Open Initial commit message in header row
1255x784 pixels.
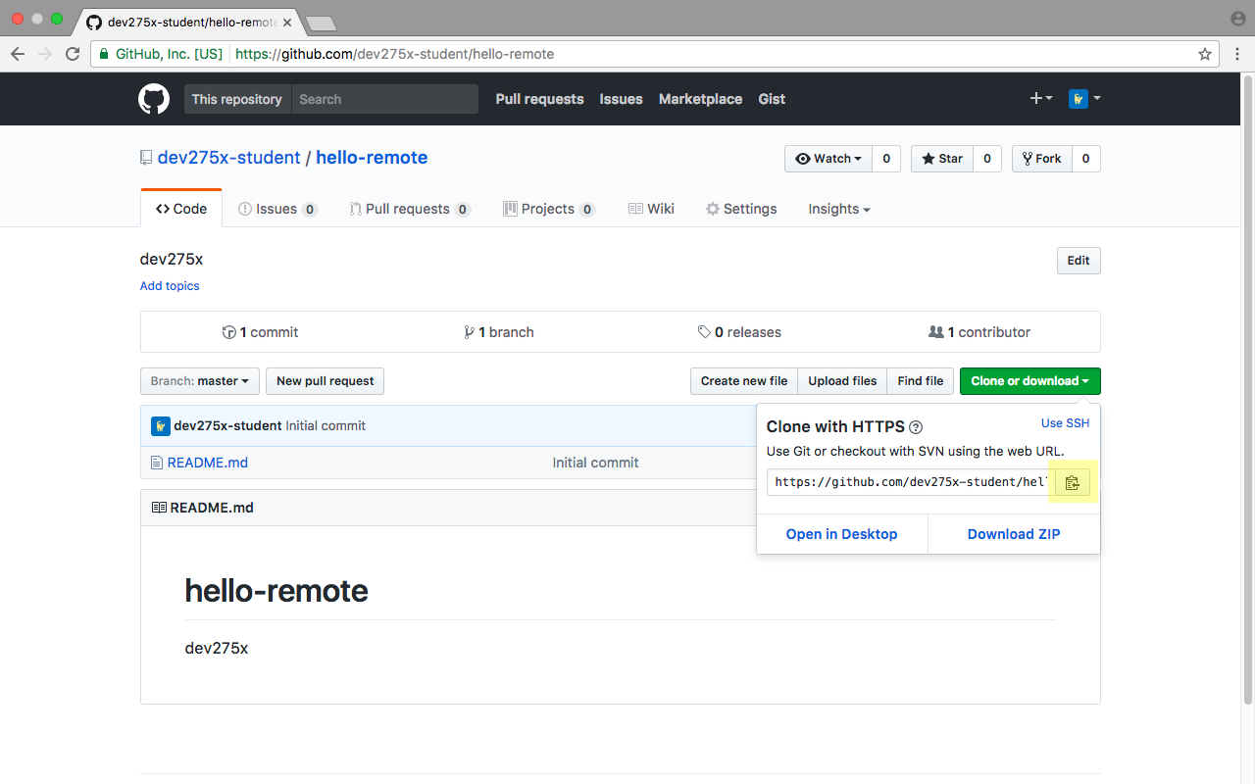point(326,426)
